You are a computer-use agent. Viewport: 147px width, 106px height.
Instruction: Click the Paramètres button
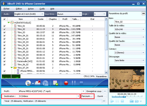coord(101,77)
